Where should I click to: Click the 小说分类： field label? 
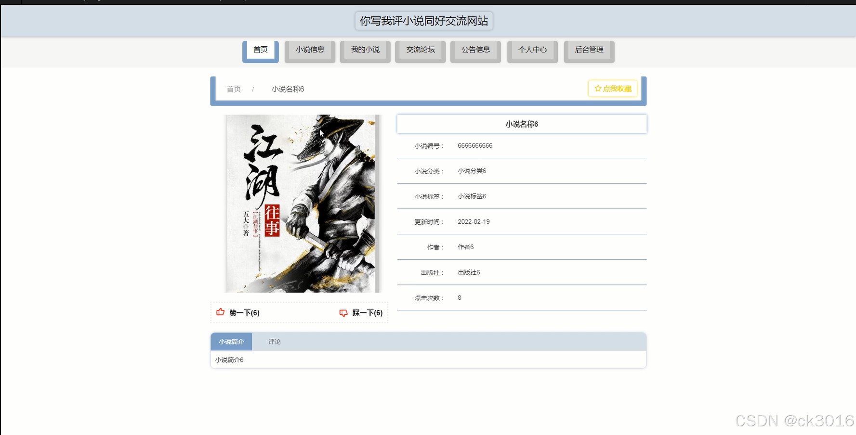tap(429, 171)
